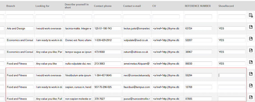Focus the empty ShowRecord field in row 12708
255x102 pixels.
[232, 87]
